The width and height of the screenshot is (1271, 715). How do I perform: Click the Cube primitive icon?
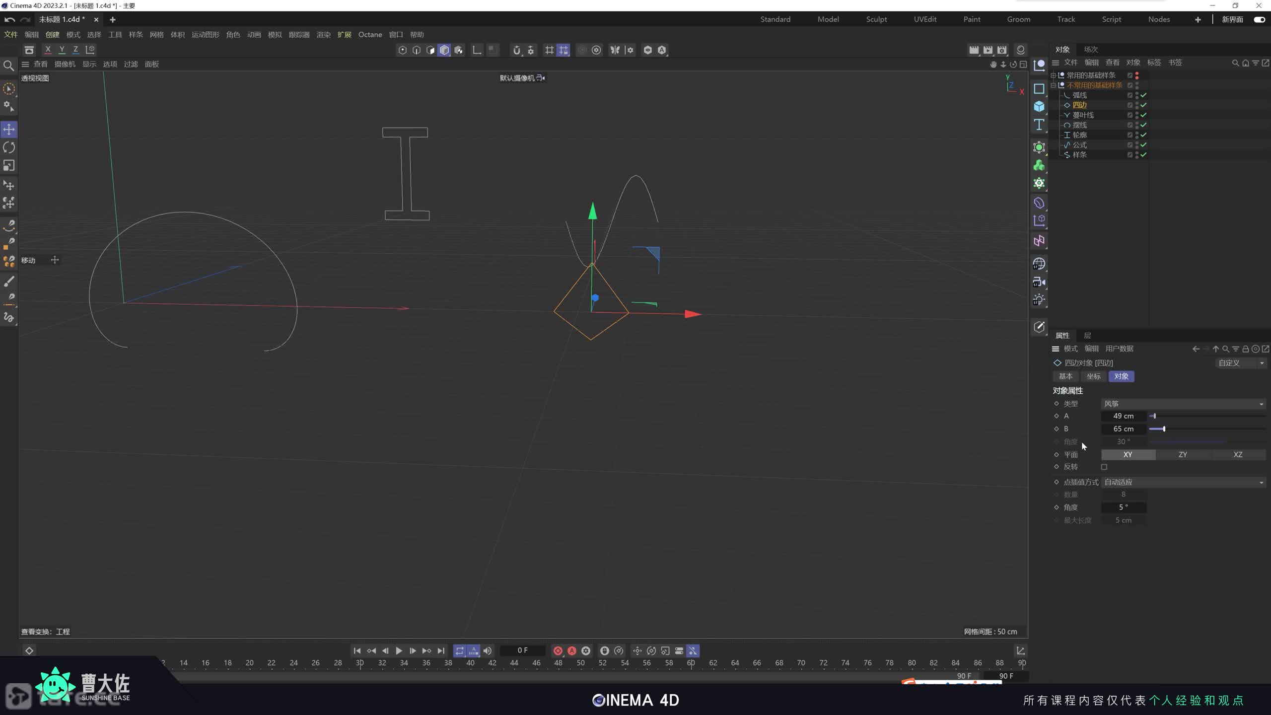pos(1039,107)
